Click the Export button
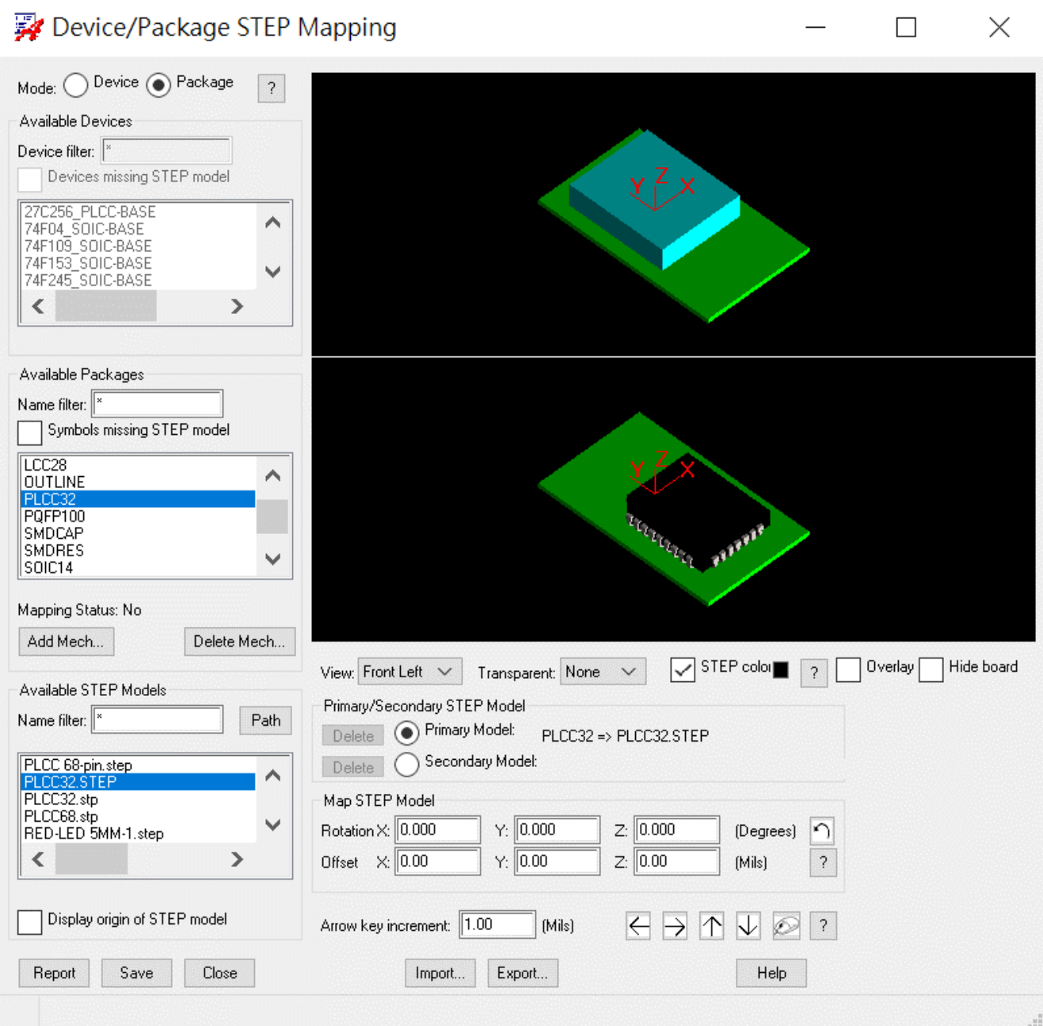1043x1026 pixels. (522, 973)
